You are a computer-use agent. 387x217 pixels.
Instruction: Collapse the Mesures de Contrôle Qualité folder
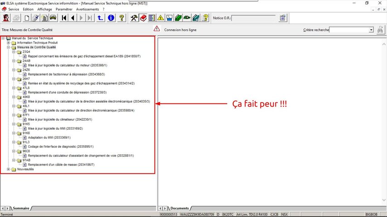9,47
